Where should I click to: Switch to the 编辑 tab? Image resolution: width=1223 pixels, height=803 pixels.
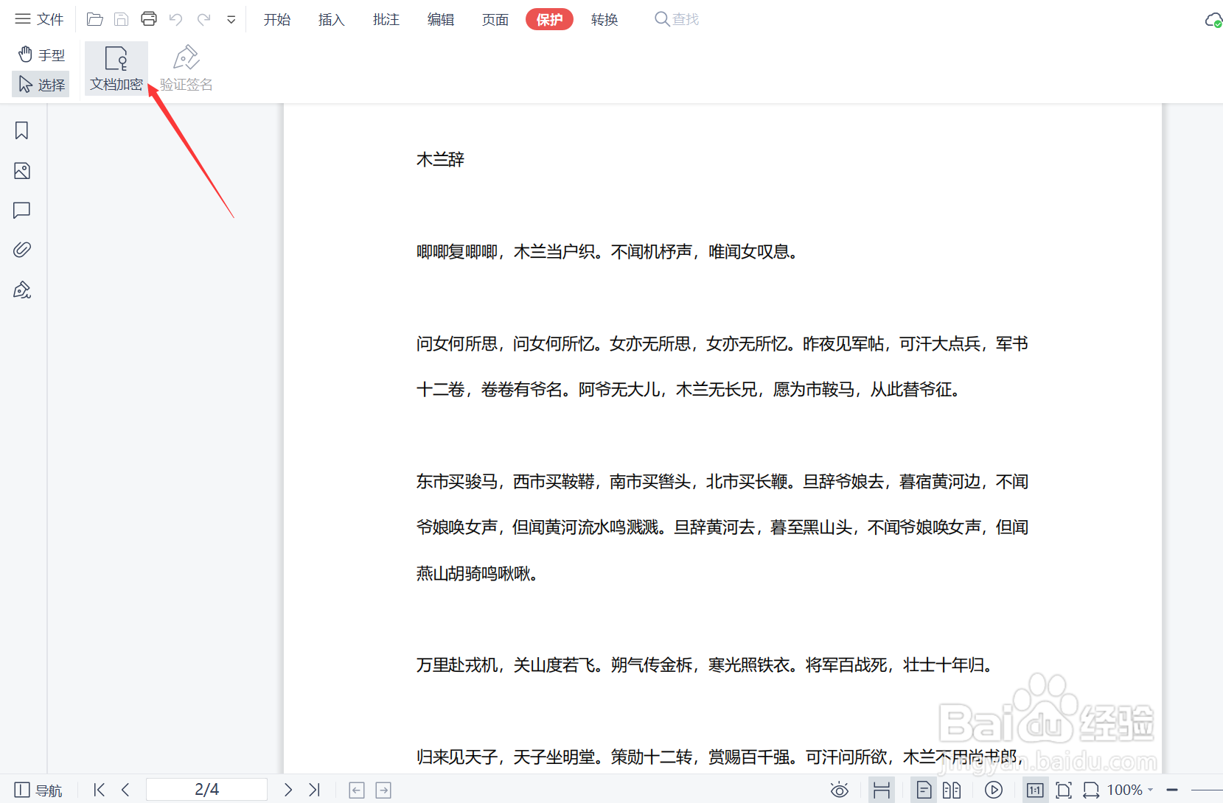pos(441,20)
